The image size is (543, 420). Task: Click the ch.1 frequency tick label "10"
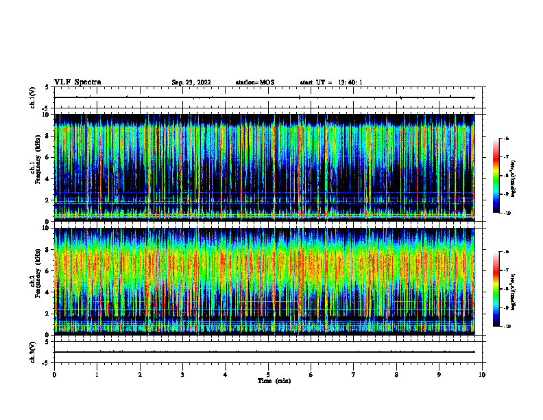pos(46,115)
